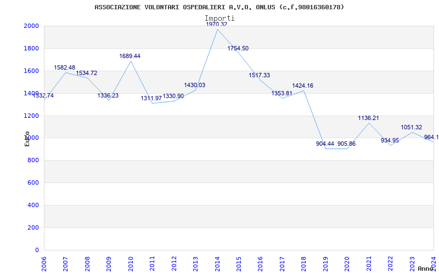Select the 2009 year label on x-axis

[x=109, y=264]
